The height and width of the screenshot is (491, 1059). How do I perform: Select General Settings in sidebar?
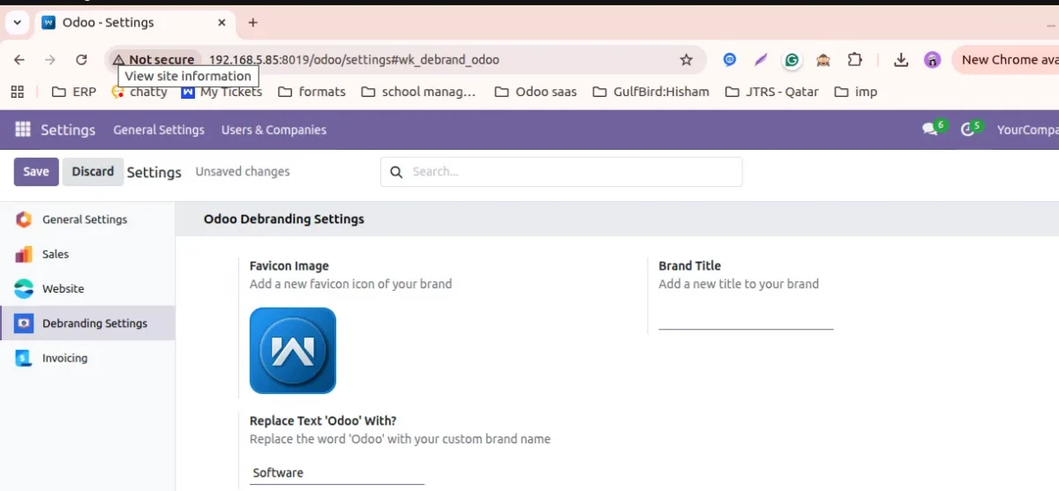point(87,219)
